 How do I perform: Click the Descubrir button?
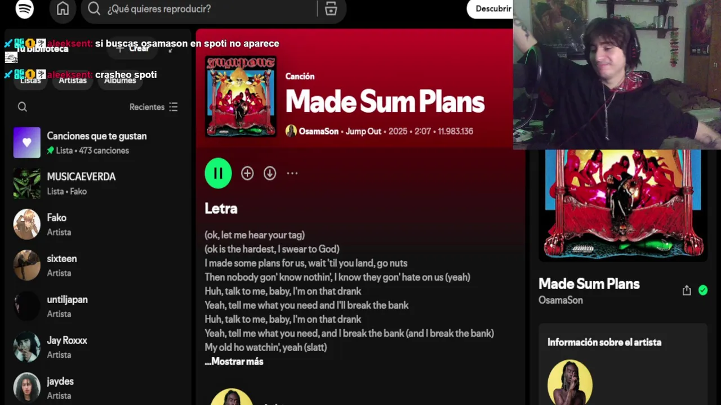492,9
